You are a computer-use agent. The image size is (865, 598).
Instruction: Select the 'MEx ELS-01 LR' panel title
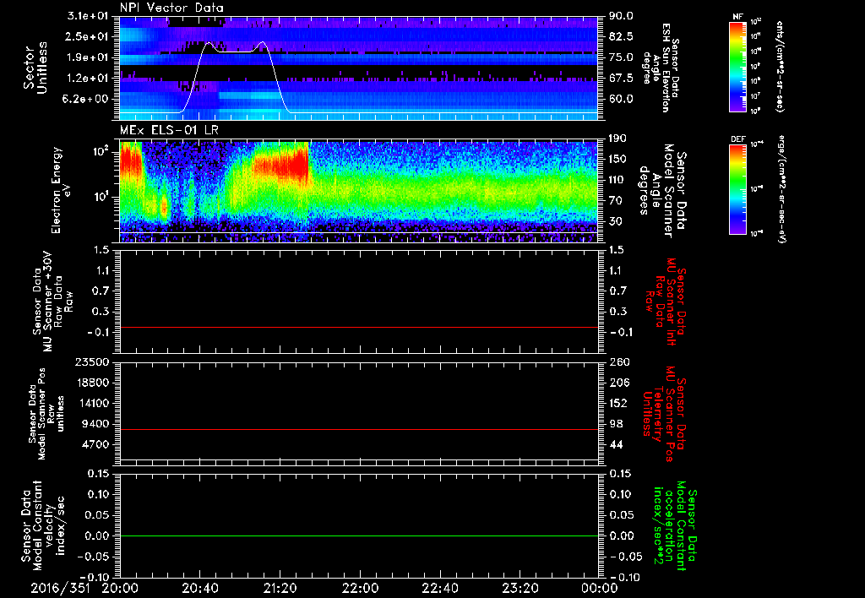168,131
